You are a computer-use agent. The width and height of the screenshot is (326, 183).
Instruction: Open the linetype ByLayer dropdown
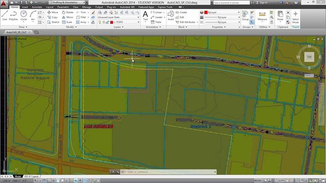click(222, 22)
